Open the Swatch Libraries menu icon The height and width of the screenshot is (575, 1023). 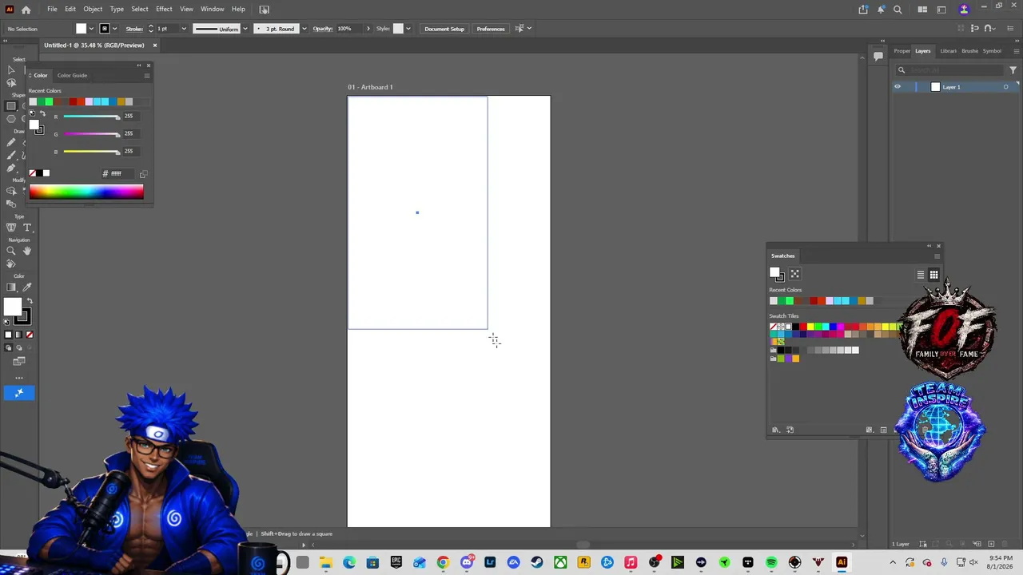pyautogui.click(x=775, y=430)
